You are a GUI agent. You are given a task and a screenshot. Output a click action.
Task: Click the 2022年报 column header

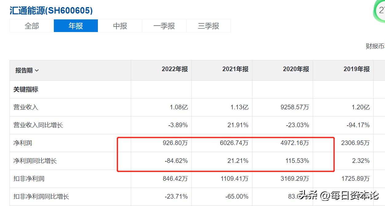tap(174, 69)
